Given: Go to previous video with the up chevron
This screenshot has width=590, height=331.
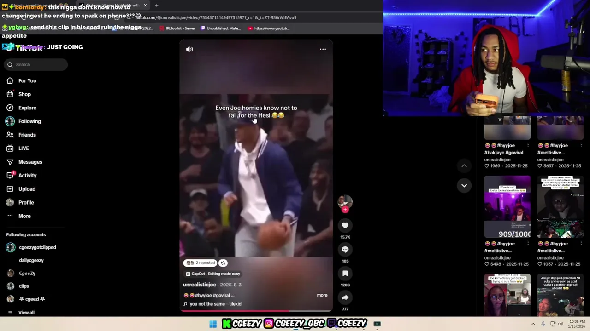Looking at the screenshot, I should 464,165.
